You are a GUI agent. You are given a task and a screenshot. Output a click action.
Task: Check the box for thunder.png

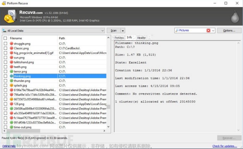click(5, 81)
